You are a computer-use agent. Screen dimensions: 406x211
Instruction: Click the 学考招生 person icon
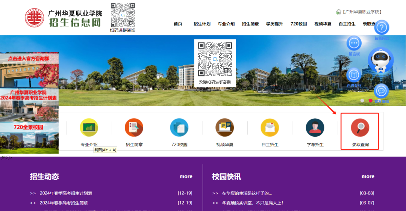click(x=315, y=128)
